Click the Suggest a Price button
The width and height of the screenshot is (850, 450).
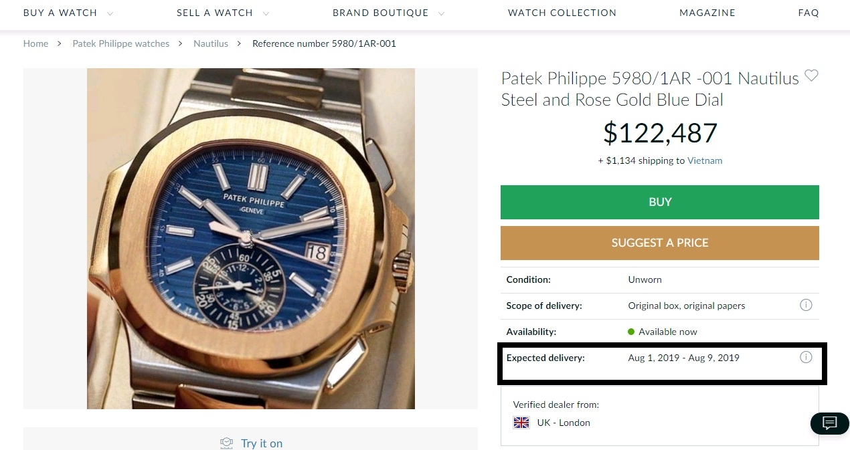(x=659, y=243)
